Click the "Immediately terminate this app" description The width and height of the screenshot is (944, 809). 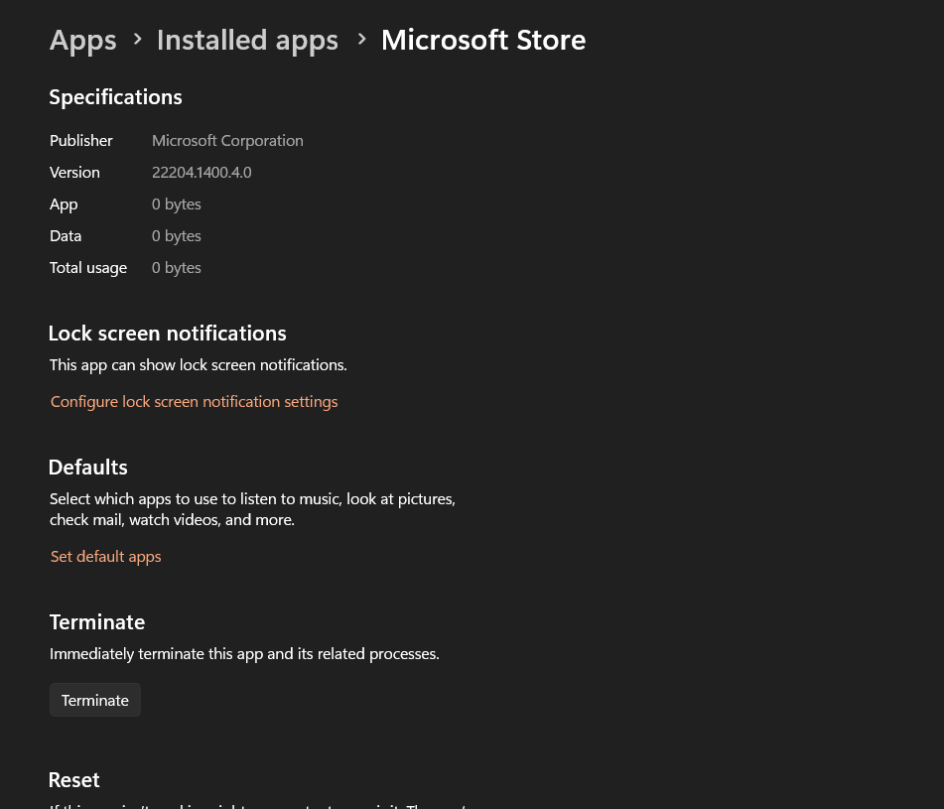coord(244,653)
